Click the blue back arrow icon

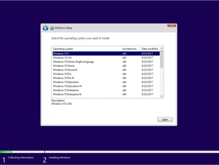[x=45, y=28]
